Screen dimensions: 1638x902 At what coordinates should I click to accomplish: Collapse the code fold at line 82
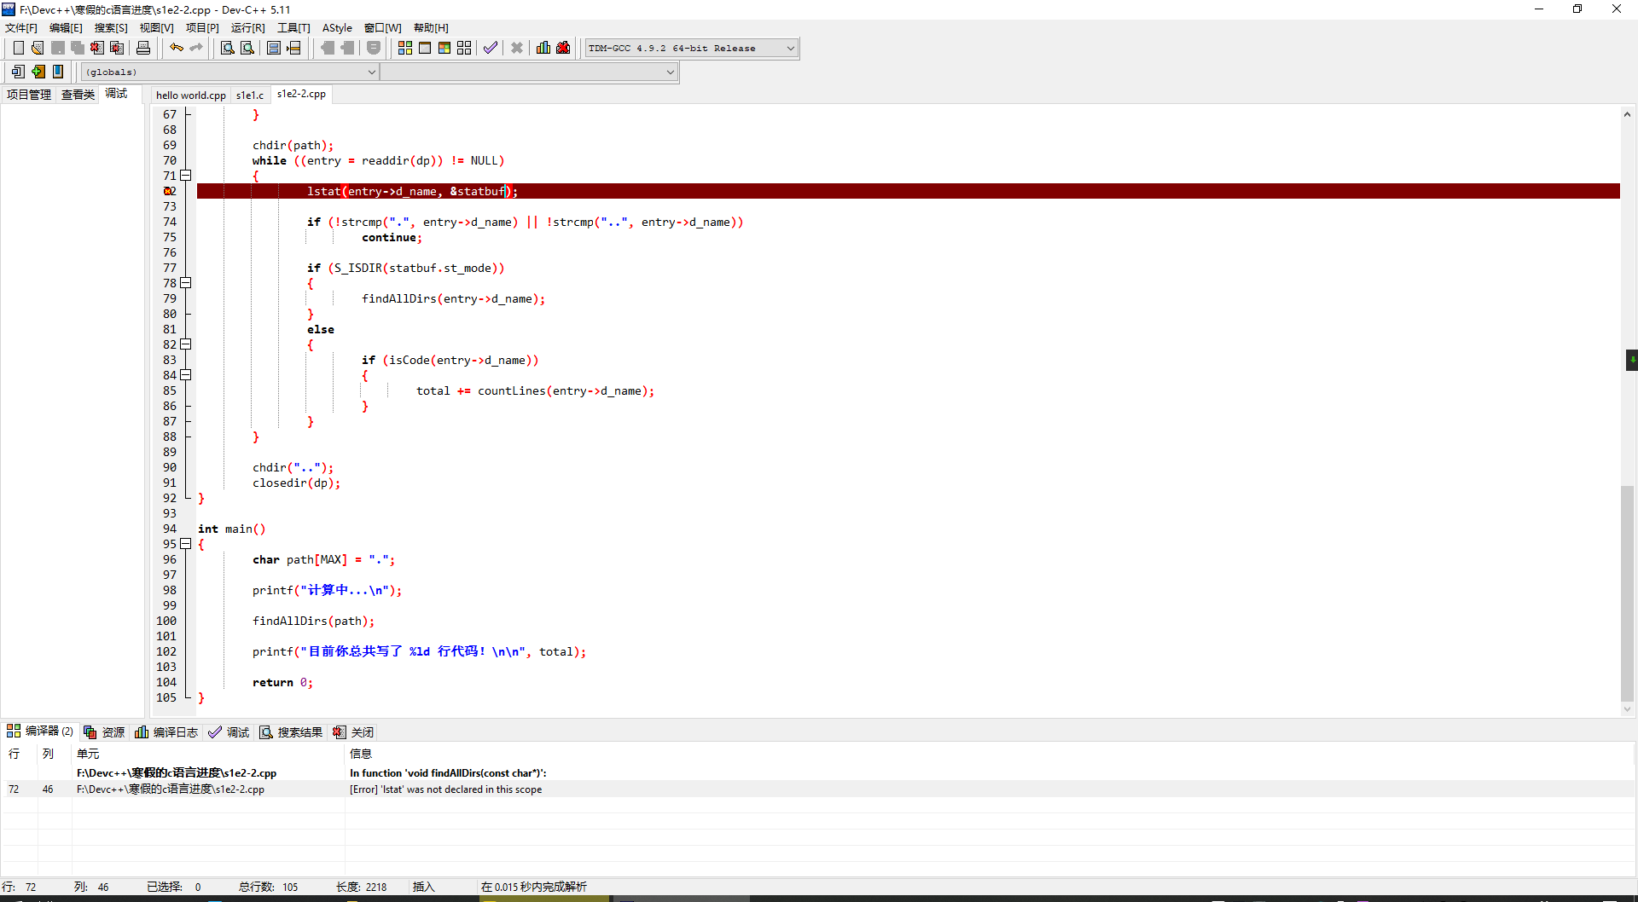click(x=185, y=344)
